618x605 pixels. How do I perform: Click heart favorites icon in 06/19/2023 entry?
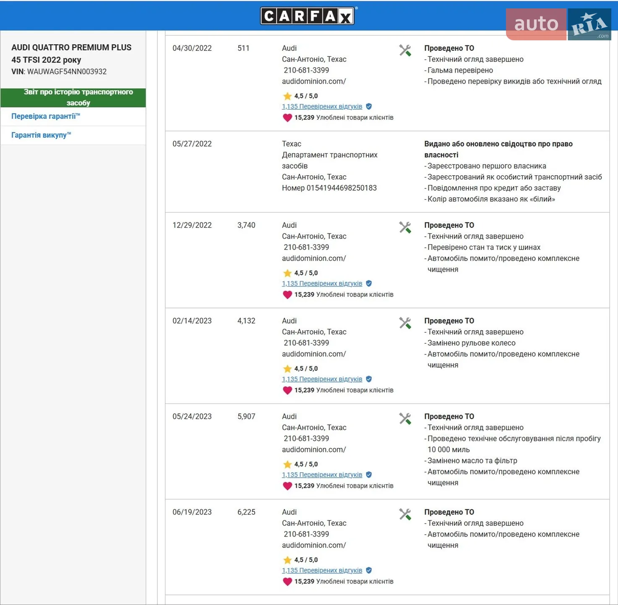point(287,581)
